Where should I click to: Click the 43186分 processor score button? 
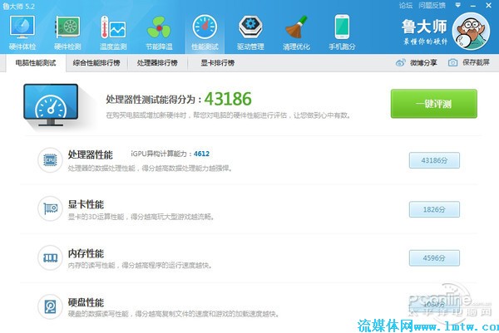(433, 160)
